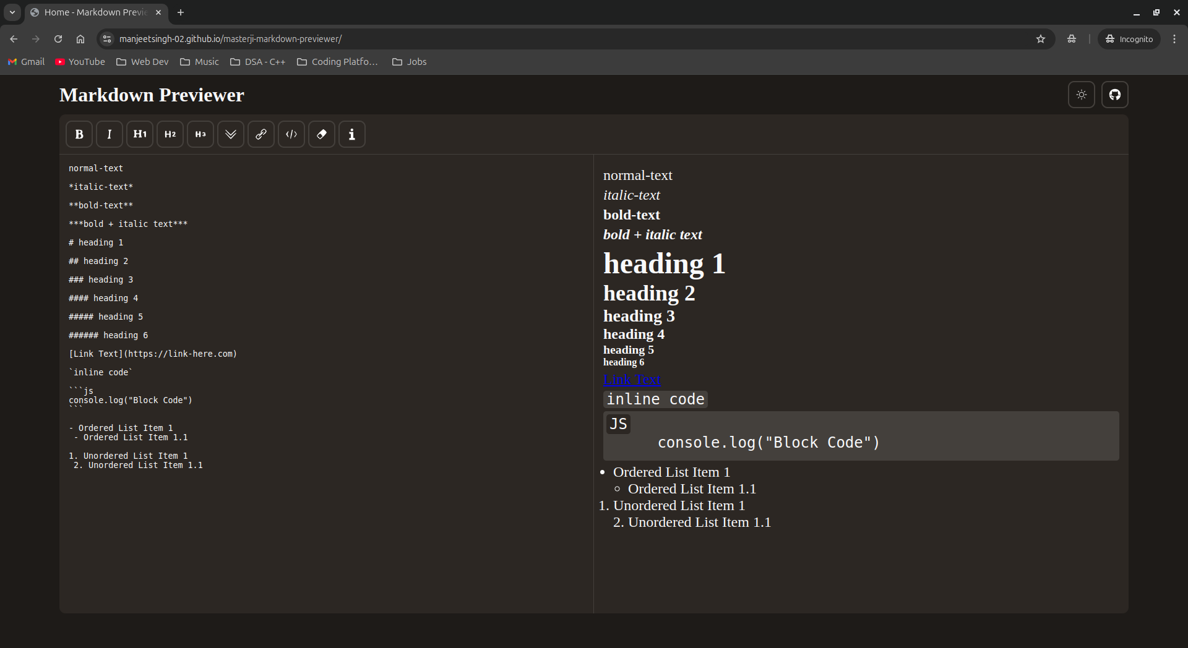Open a new browser tab

point(181,12)
